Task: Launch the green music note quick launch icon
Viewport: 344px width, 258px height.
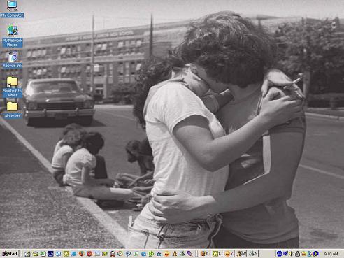Action: pos(136,254)
